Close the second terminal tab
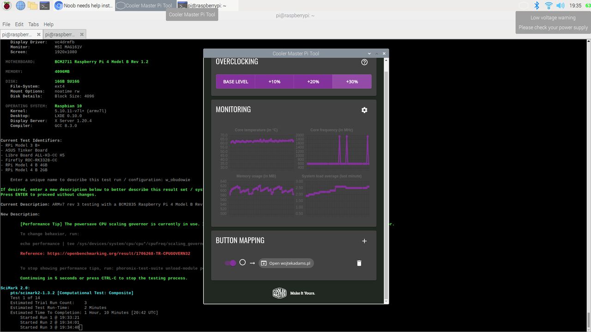This screenshot has height=332, width=591. point(82,35)
